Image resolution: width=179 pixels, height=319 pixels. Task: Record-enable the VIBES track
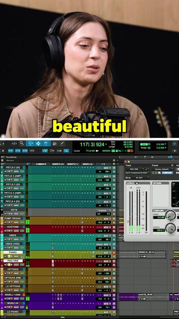click(x=4, y=239)
